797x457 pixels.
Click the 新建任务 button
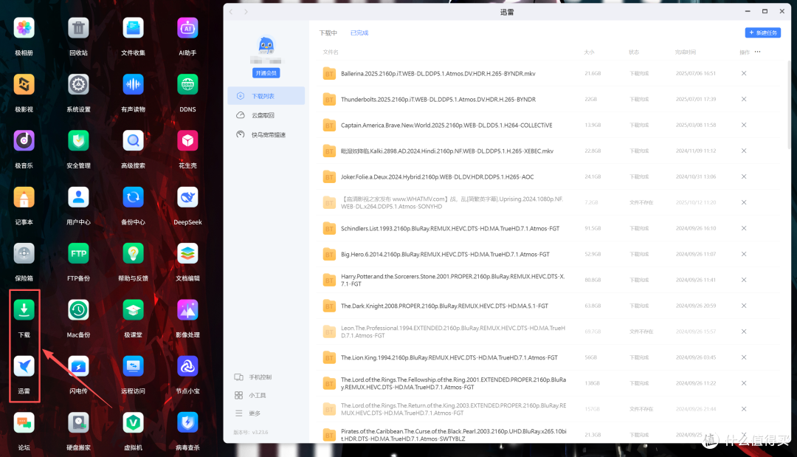pos(762,32)
